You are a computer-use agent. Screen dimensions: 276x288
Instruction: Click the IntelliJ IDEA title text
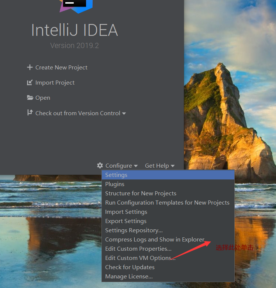75,30
